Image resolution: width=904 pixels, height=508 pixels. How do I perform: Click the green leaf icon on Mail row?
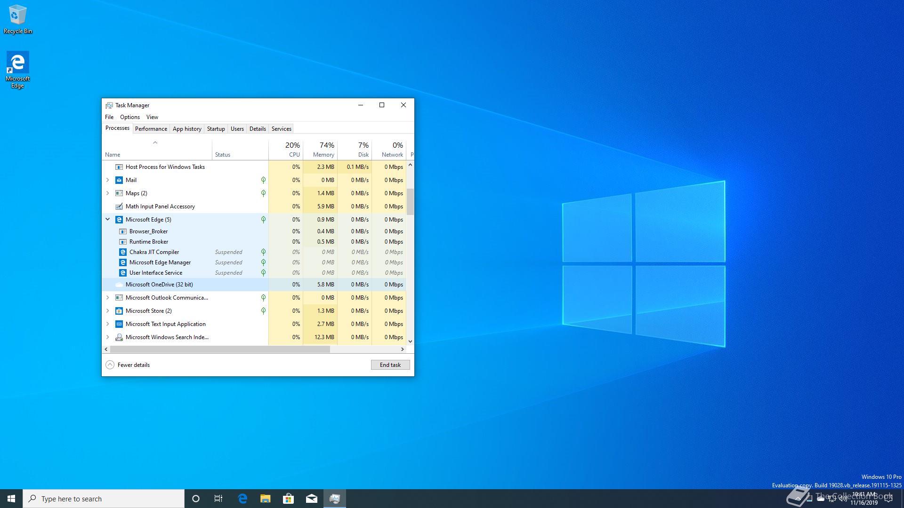(x=263, y=180)
